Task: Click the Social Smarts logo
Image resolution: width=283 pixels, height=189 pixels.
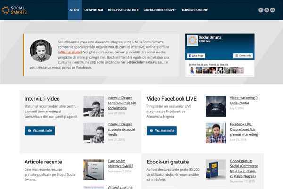Action: pyautogui.click(x=15, y=9)
